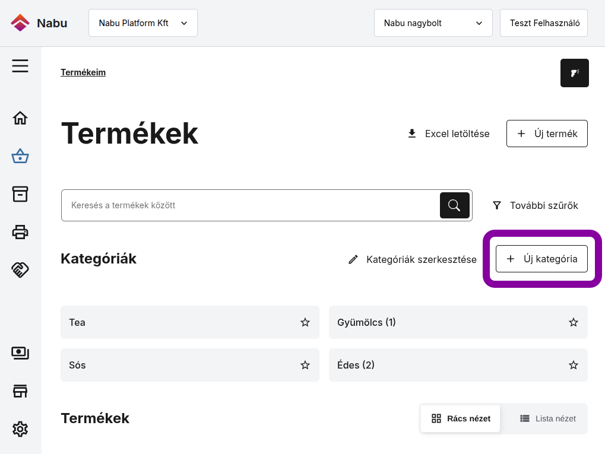Image resolution: width=605 pixels, height=454 pixels.
Task: Open the storefront sidebar icon
Action: 20,391
